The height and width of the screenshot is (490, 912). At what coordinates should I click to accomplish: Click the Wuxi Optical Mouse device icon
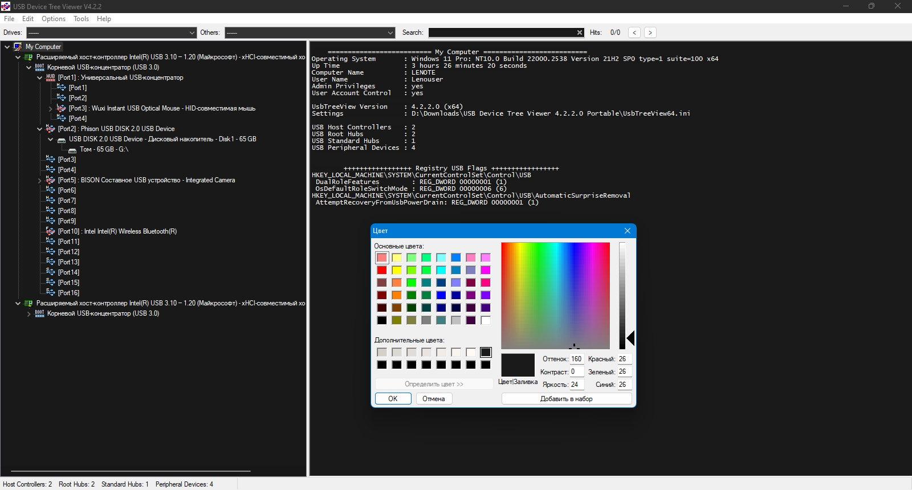click(62, 108)
